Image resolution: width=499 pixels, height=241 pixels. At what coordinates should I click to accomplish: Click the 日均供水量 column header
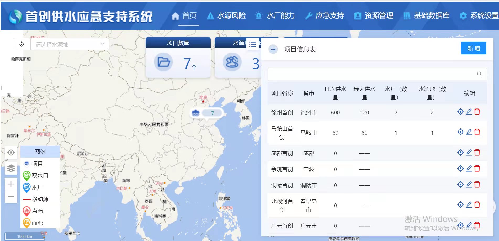click(x=335, y=93)
